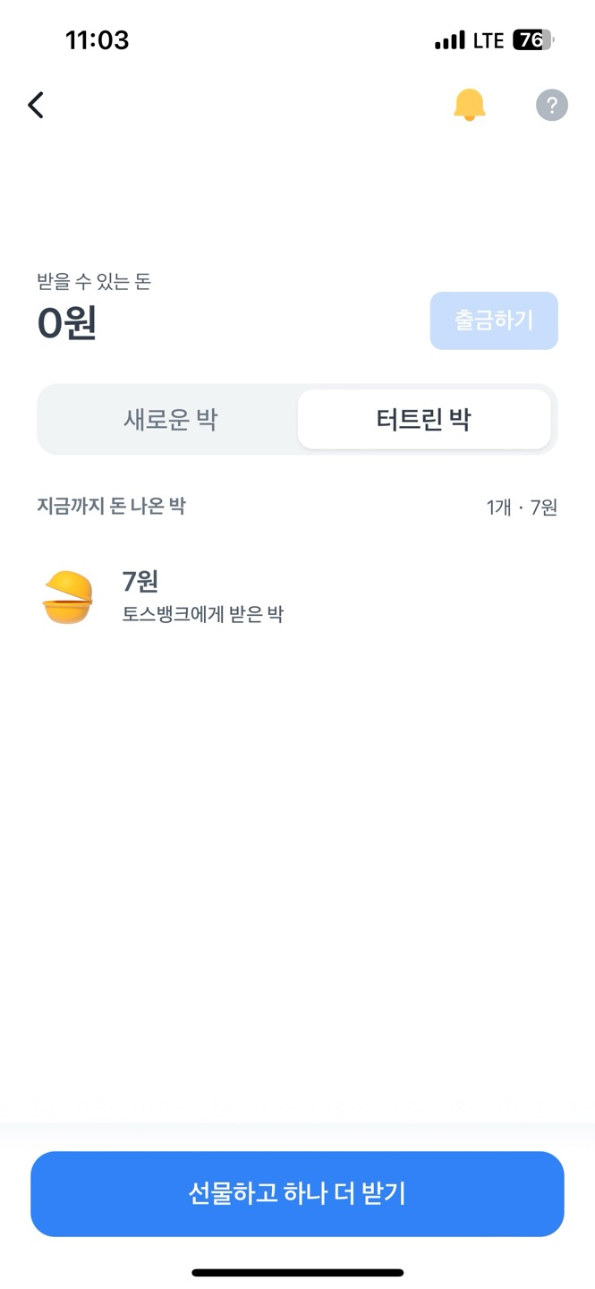Open the notifications bell icon
This screenshot has height=1289, width=595.
click(x=470, y=105)
